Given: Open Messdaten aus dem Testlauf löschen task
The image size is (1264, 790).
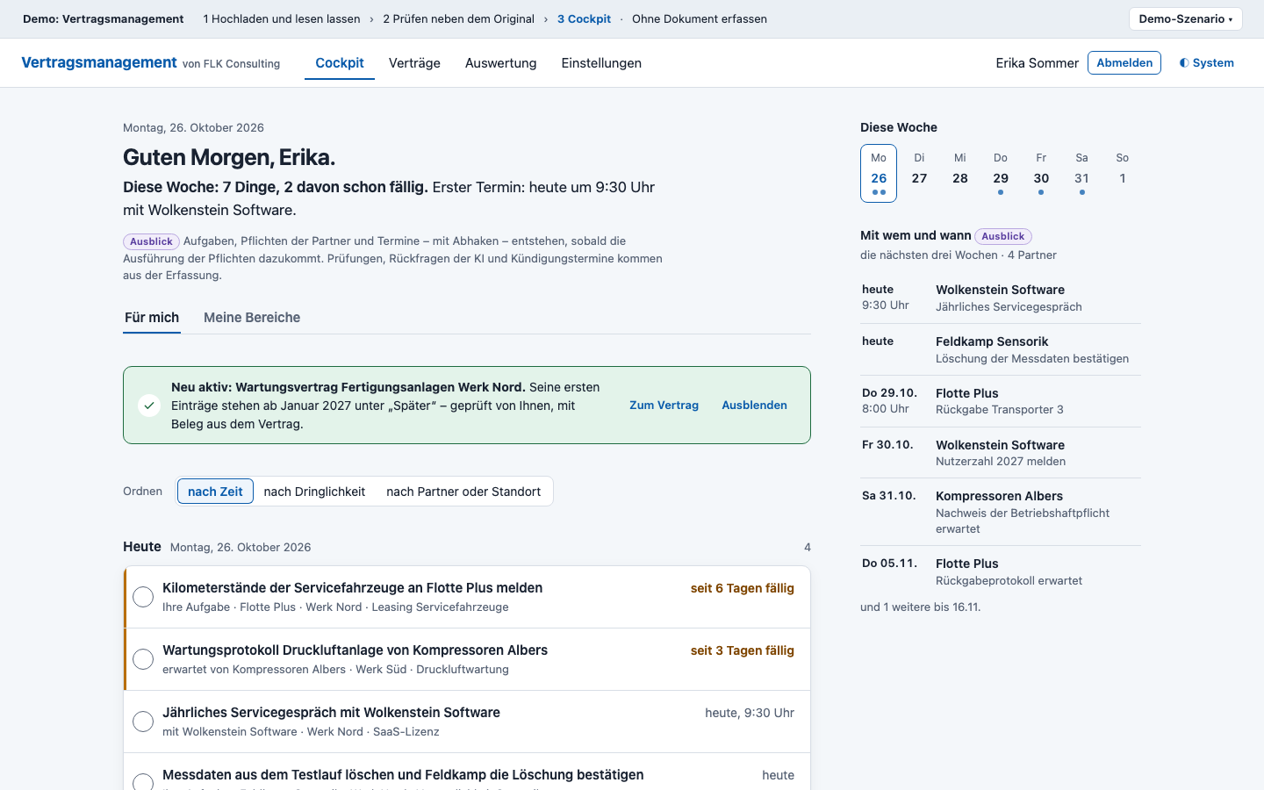Looking at the screenshot, I should coord(403,775).
